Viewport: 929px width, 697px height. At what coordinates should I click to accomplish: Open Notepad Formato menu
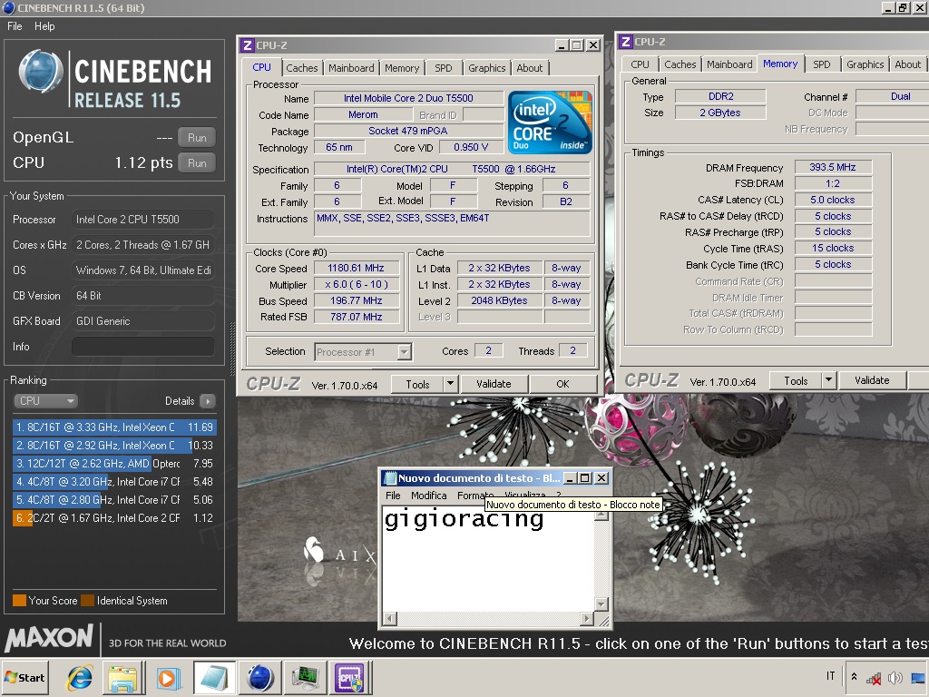tap(475, 496)
